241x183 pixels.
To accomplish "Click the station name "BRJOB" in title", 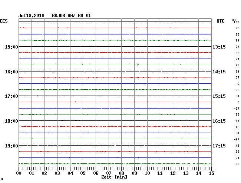I will 59,16.
